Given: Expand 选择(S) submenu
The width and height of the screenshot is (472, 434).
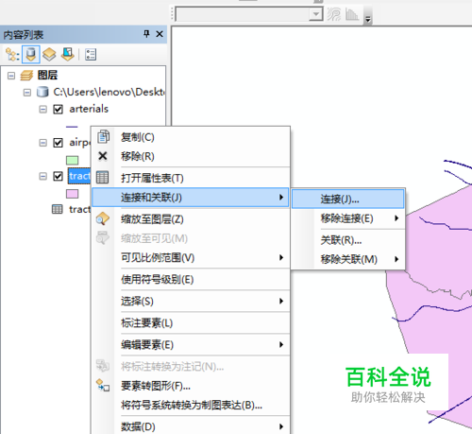Looking at the screenshot, I should [281, 301].
